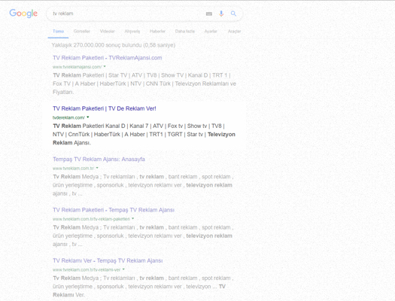Expand arrow beside tv-reklam-paketleri URL
Image resolution: width=395 pixels, height=301 pixels.
click(132, 219)
